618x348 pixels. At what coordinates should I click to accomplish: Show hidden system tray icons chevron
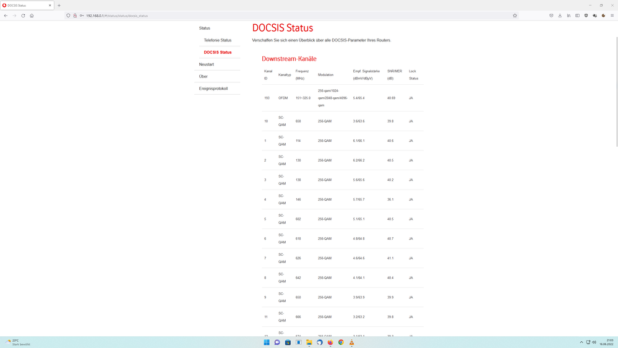point(582,342)
